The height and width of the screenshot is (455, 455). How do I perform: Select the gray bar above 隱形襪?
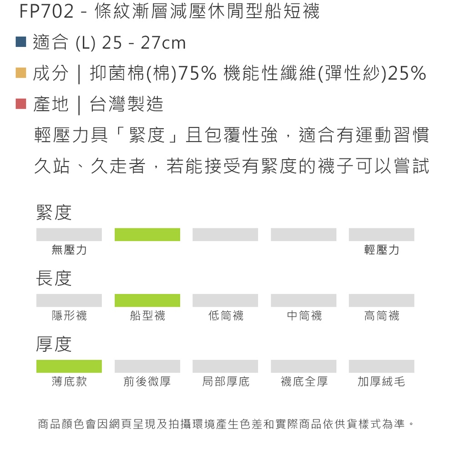coord(69,300)
